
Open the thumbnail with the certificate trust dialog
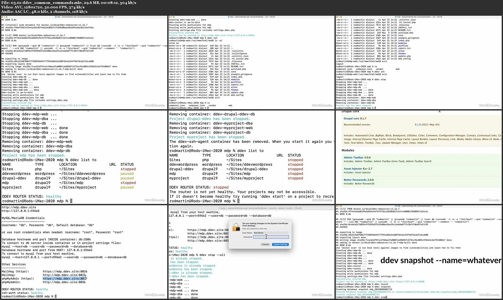pyautogui.click(x=251, y=252)
